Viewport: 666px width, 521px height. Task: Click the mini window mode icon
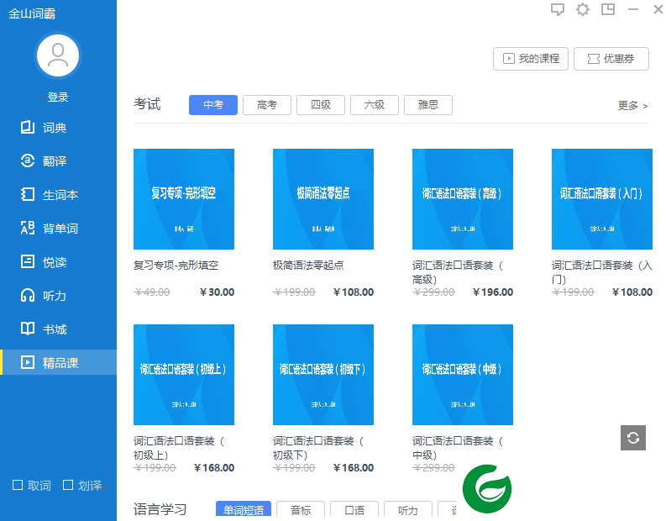coord(608,9)
